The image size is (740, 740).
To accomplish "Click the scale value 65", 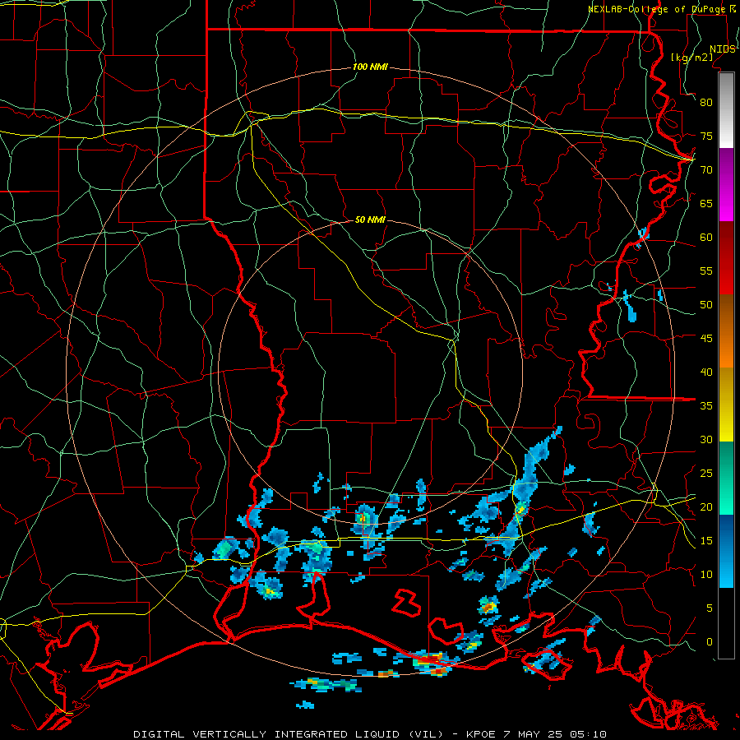I will pyautogui.click(x=706, y=203).
